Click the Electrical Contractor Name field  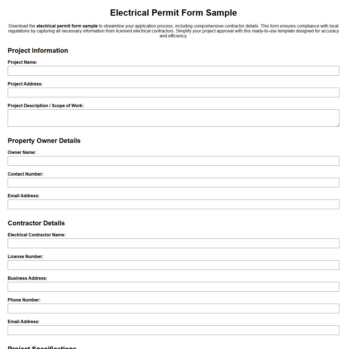click(x=173, y=243)
